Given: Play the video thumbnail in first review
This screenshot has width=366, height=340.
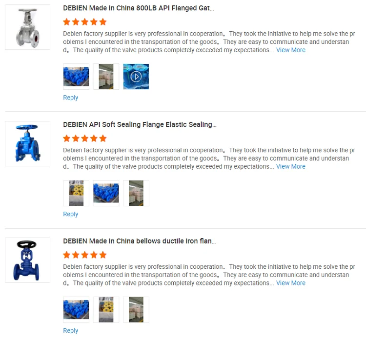Looking at the screenshot, I should (x=136, y=77).
